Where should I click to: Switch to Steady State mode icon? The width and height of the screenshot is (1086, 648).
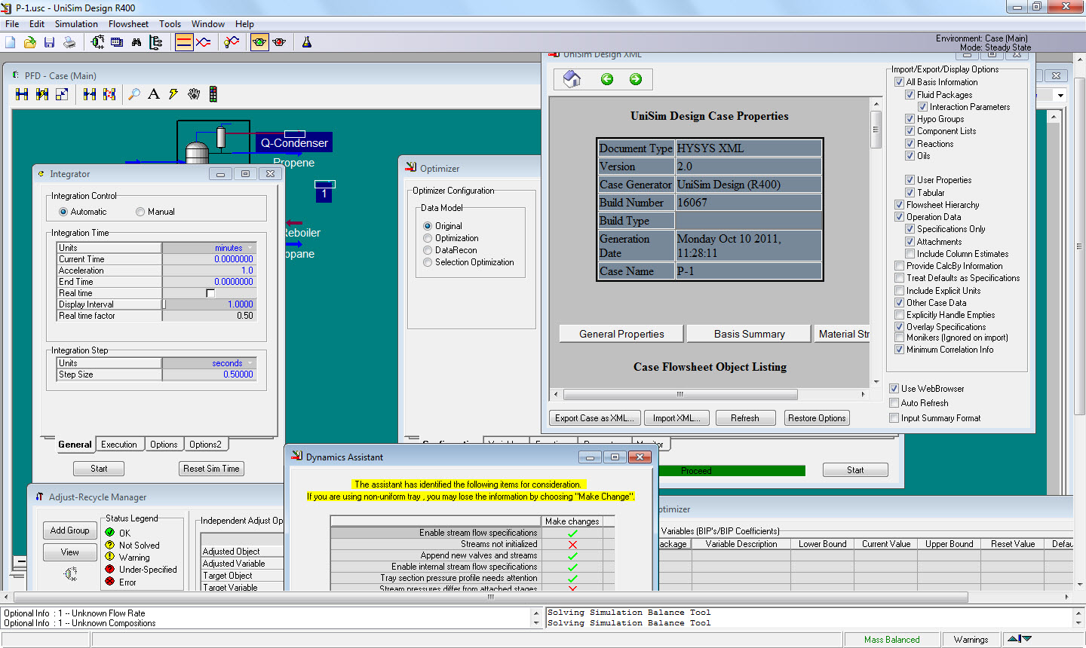tap(184, 42)
